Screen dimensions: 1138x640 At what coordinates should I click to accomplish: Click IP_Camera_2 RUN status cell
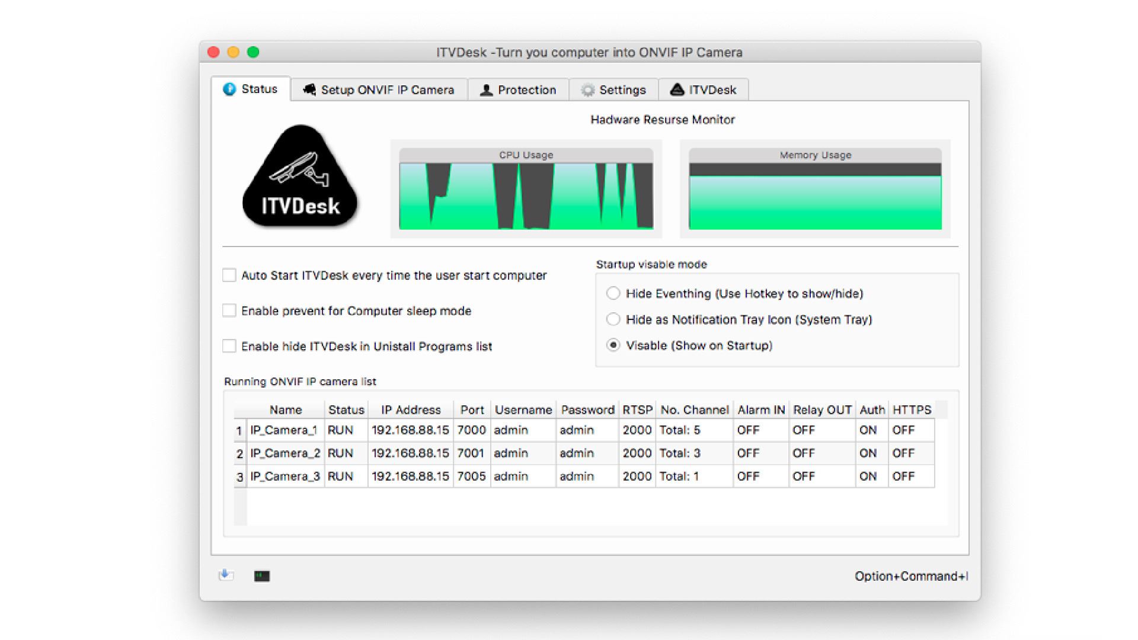tap(346, 453)
